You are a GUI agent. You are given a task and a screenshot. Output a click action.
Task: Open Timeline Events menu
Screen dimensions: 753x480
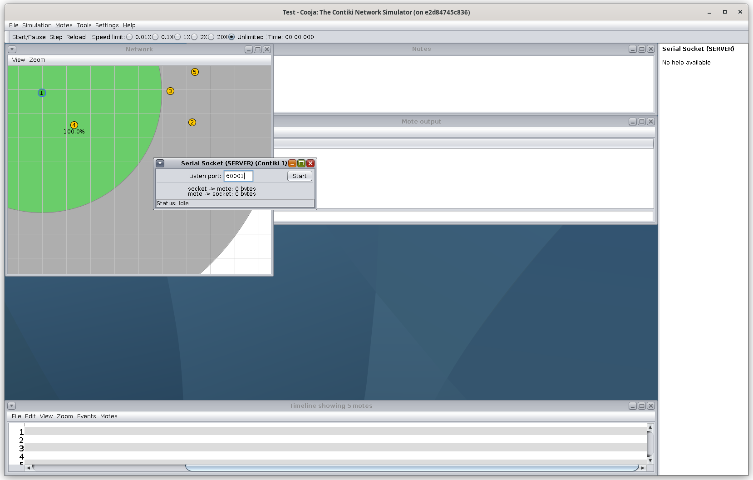pyautogui.click(x=87, y=416)
